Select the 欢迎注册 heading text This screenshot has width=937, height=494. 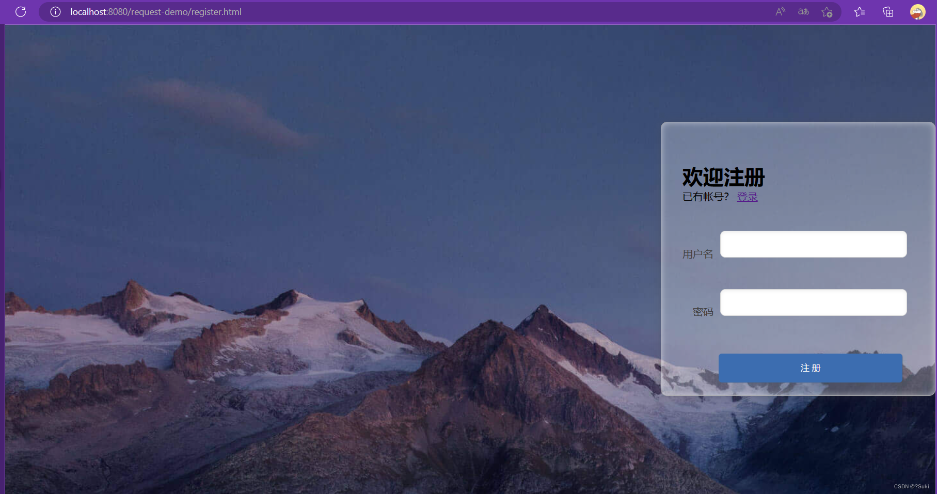coord(723,177)
